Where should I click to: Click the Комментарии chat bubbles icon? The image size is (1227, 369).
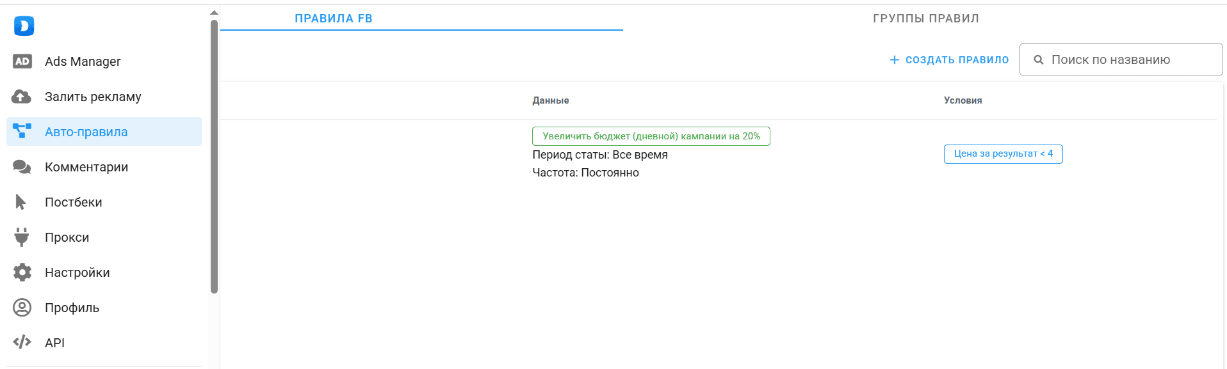tap(22, 167)
